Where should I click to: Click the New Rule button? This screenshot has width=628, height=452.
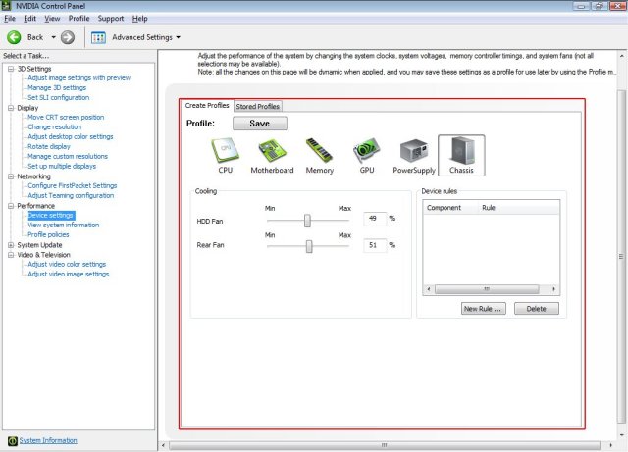pyautogui.click(x=483, y=309)
